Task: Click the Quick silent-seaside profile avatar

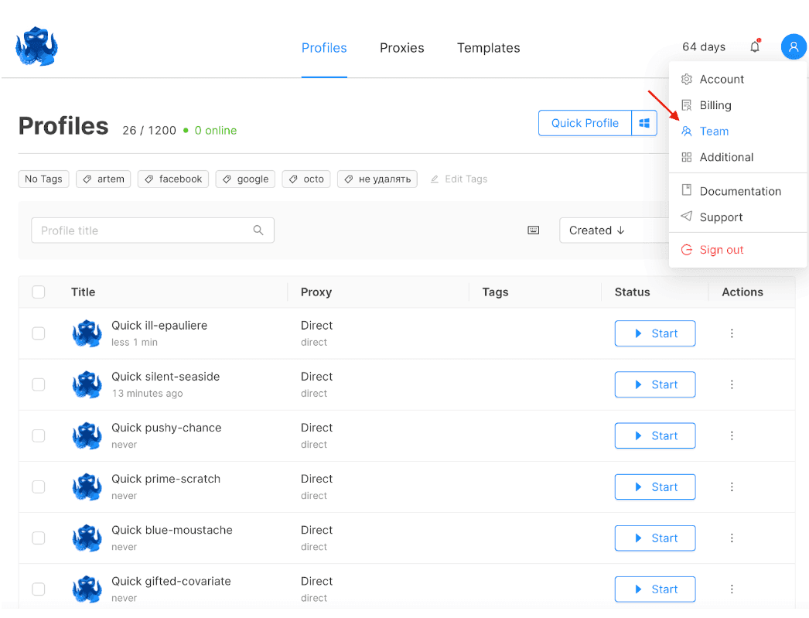Action: pyautogui.click(x=87, y=384)
